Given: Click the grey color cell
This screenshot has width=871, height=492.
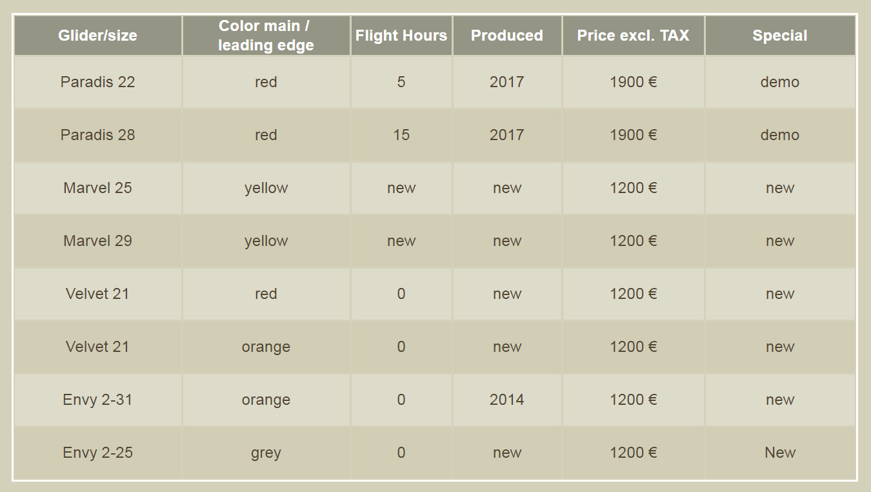Looking at the screenshot, I should click(266, 453).
